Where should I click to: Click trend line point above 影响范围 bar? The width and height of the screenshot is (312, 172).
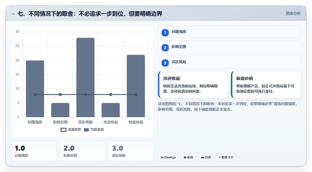(x=60, y=95)
